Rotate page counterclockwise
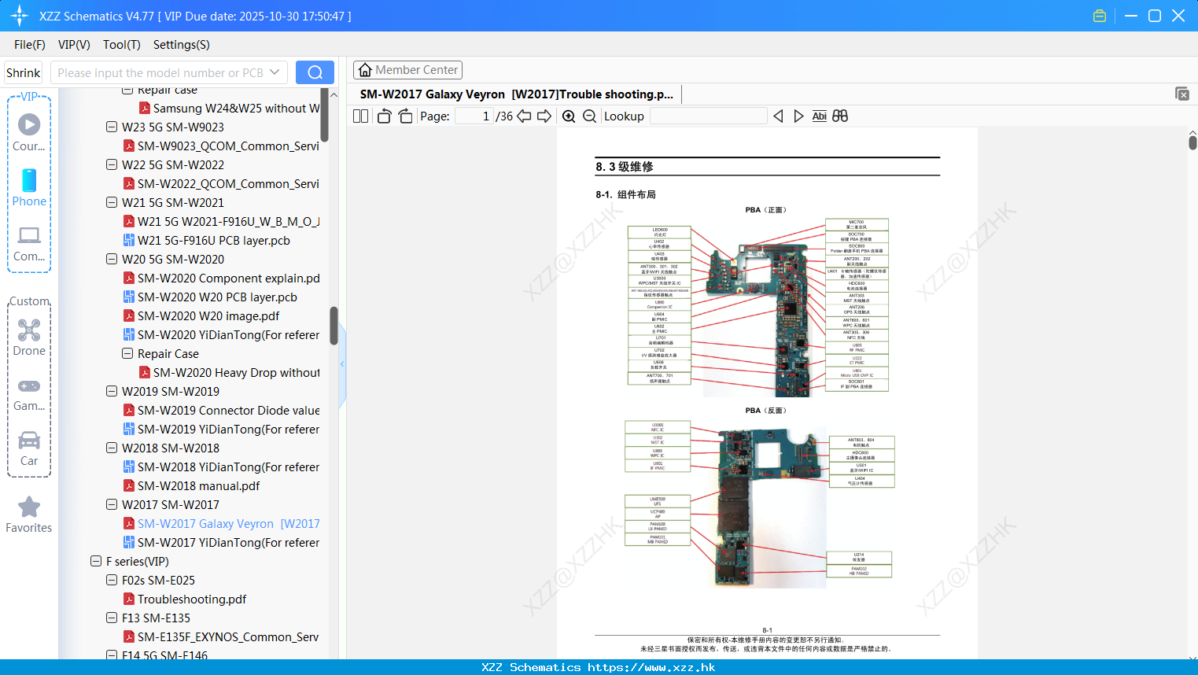Image resolution: width=1198 pixels, height=675 pixels. coord(384,116)
